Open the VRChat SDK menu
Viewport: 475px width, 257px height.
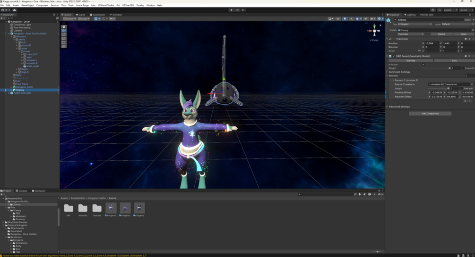click(x=128, y=6)
